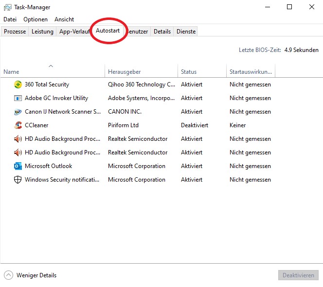Select the Adobe GC Invoker Utility entry
Image resolution: width=323 pixels, height=287 pixels.
click(x=56, y=98)
